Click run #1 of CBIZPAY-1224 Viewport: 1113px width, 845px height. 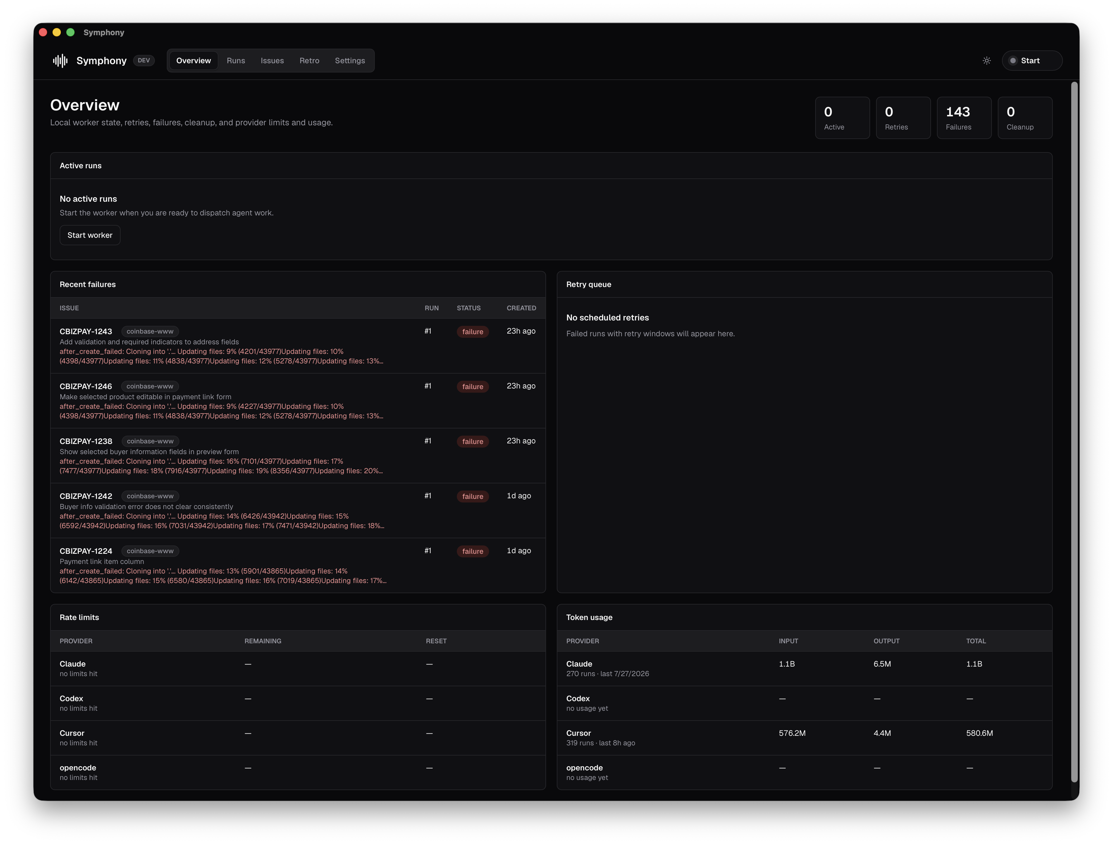coord(428,550)
